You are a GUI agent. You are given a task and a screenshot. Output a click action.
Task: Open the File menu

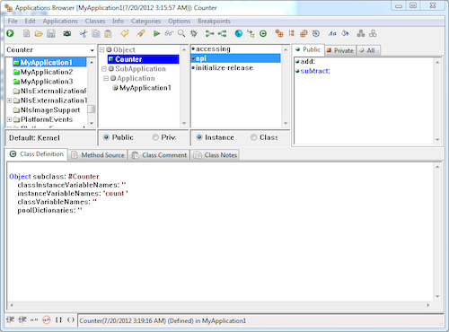click(13, 22)
